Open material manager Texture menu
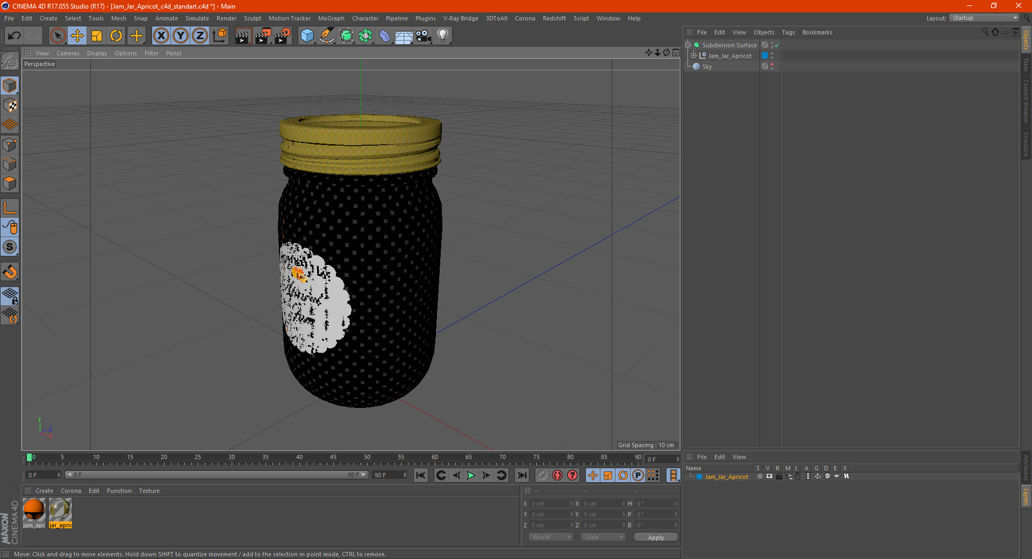 (149, 491)
